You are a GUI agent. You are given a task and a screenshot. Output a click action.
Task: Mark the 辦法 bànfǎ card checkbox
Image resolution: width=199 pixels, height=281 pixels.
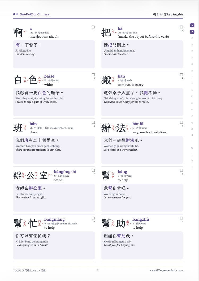click(x=181, y=122)
